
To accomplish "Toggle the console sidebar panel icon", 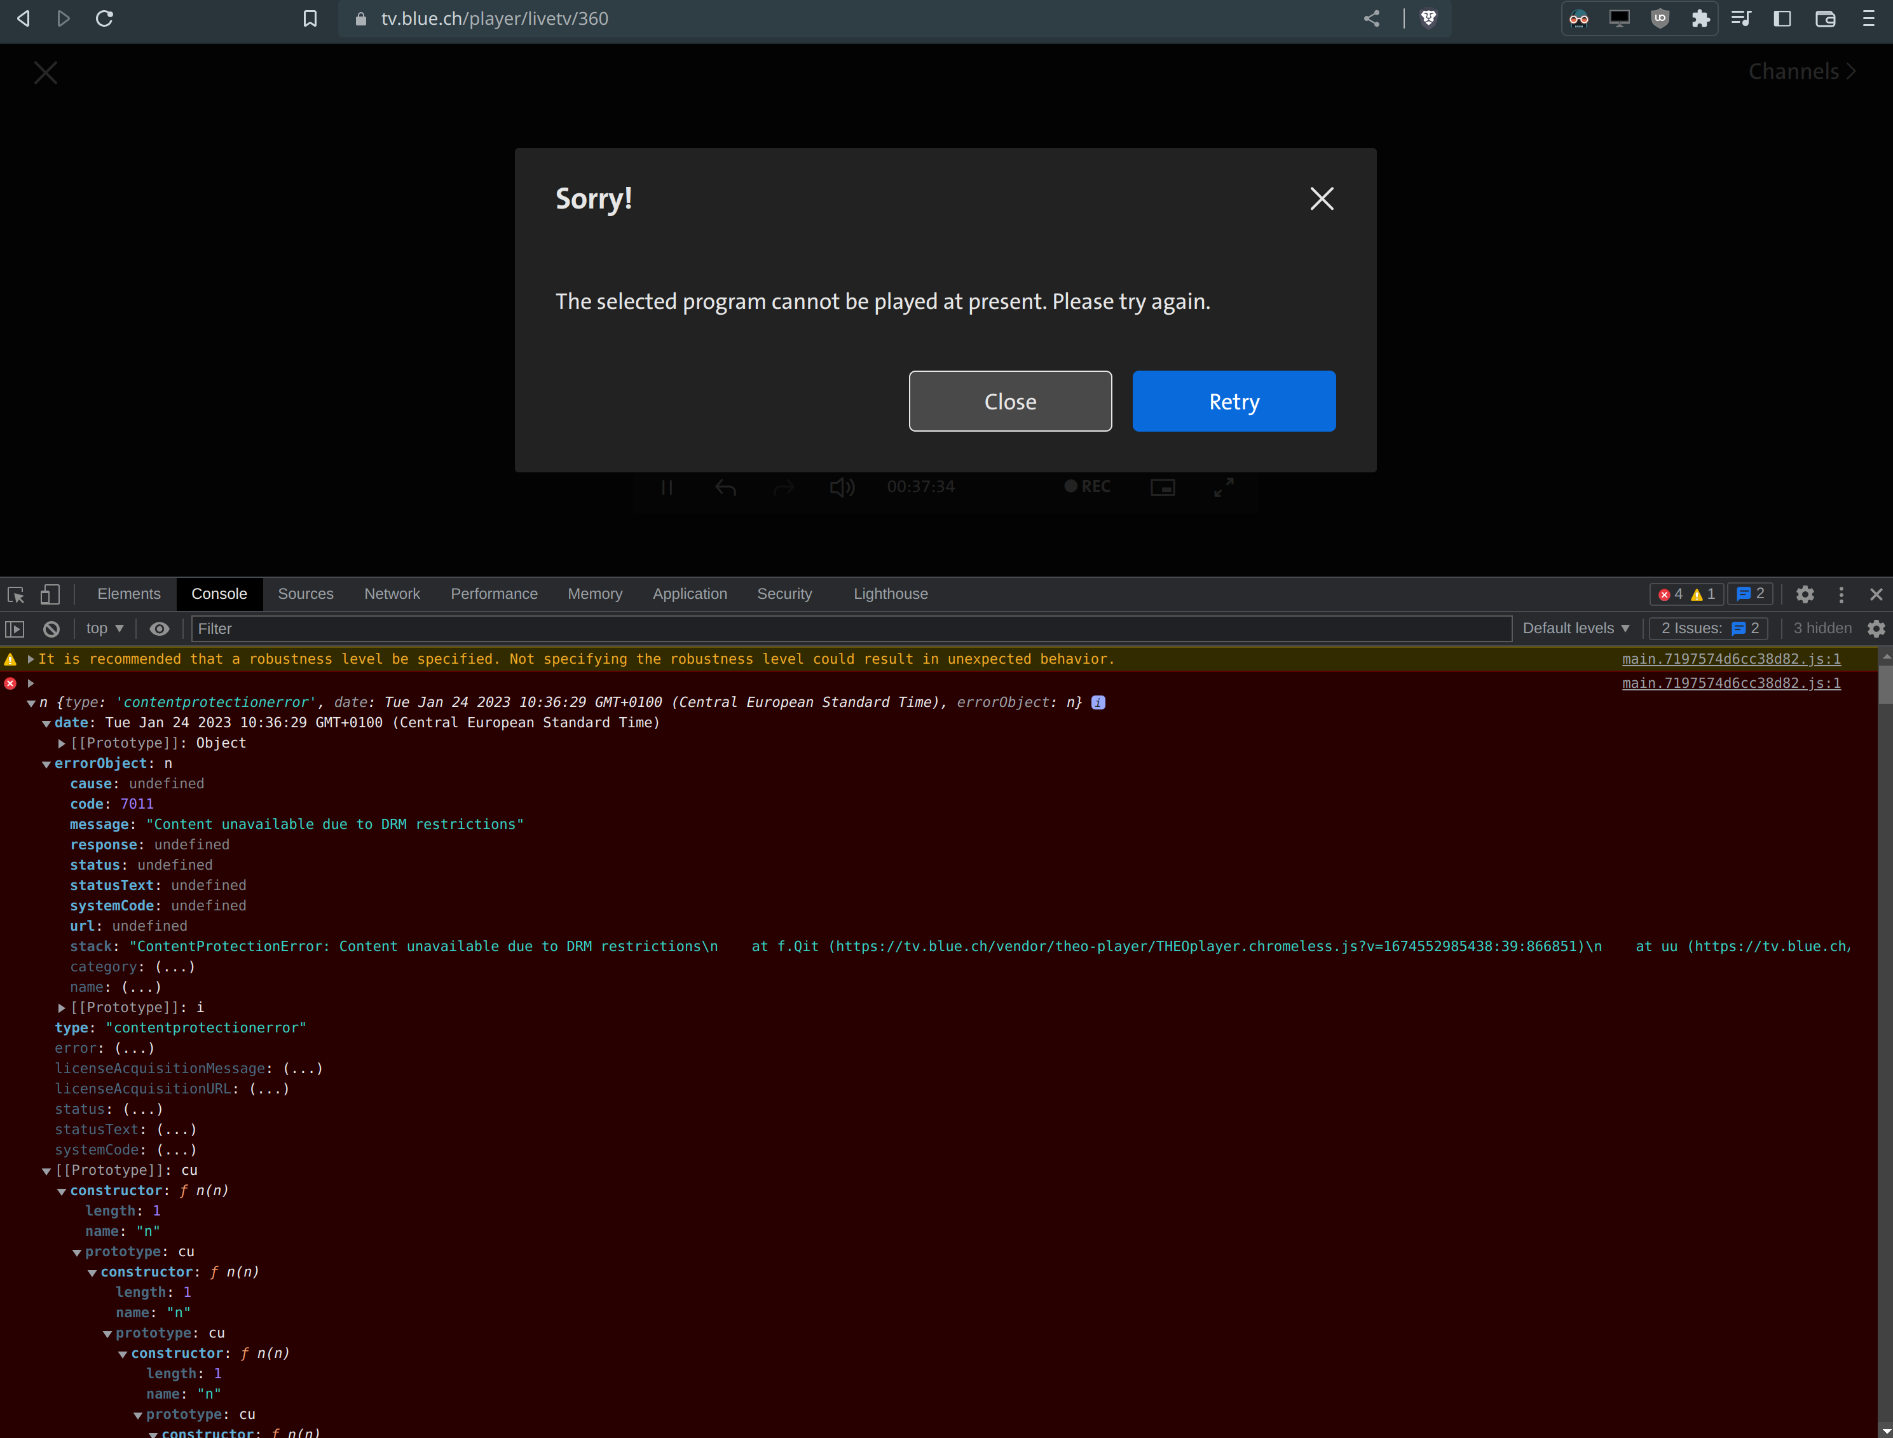I will point(15,629).
